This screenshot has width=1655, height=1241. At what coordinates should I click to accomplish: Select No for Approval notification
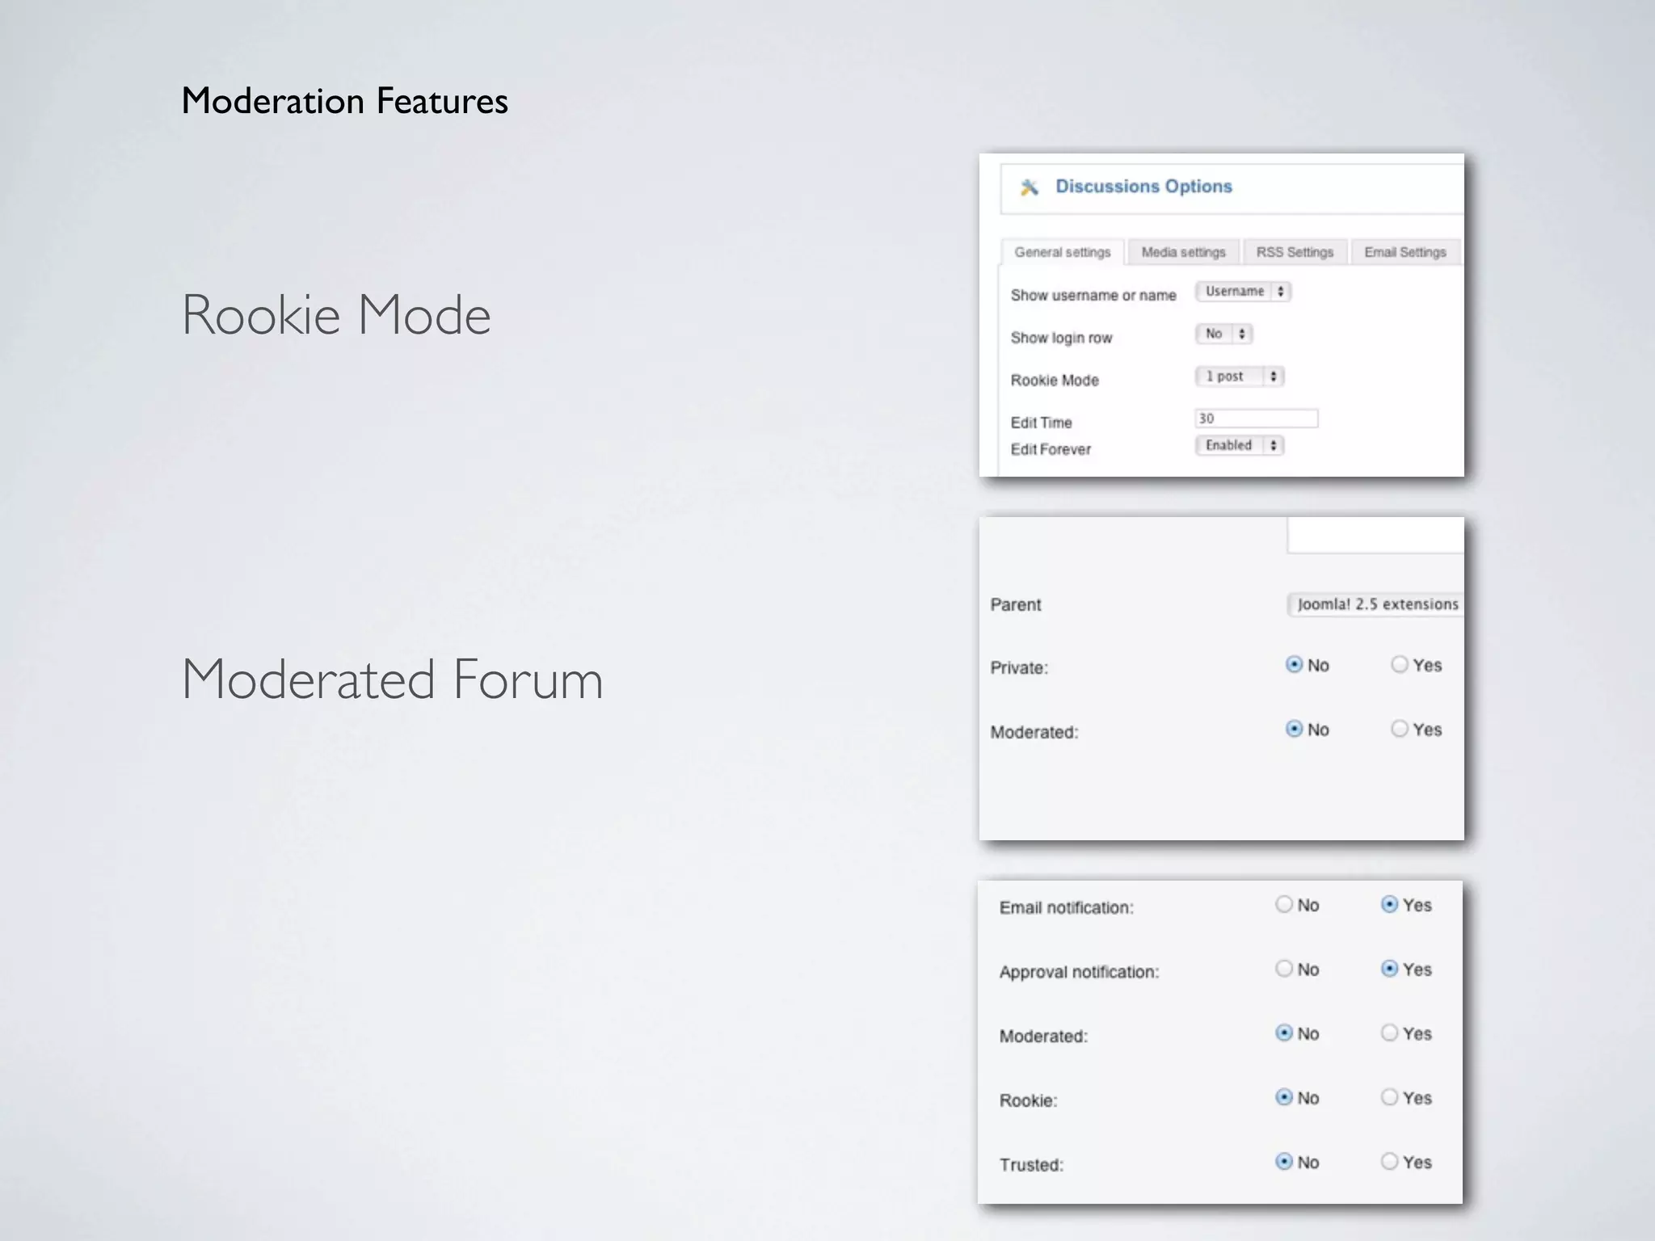1284,969
